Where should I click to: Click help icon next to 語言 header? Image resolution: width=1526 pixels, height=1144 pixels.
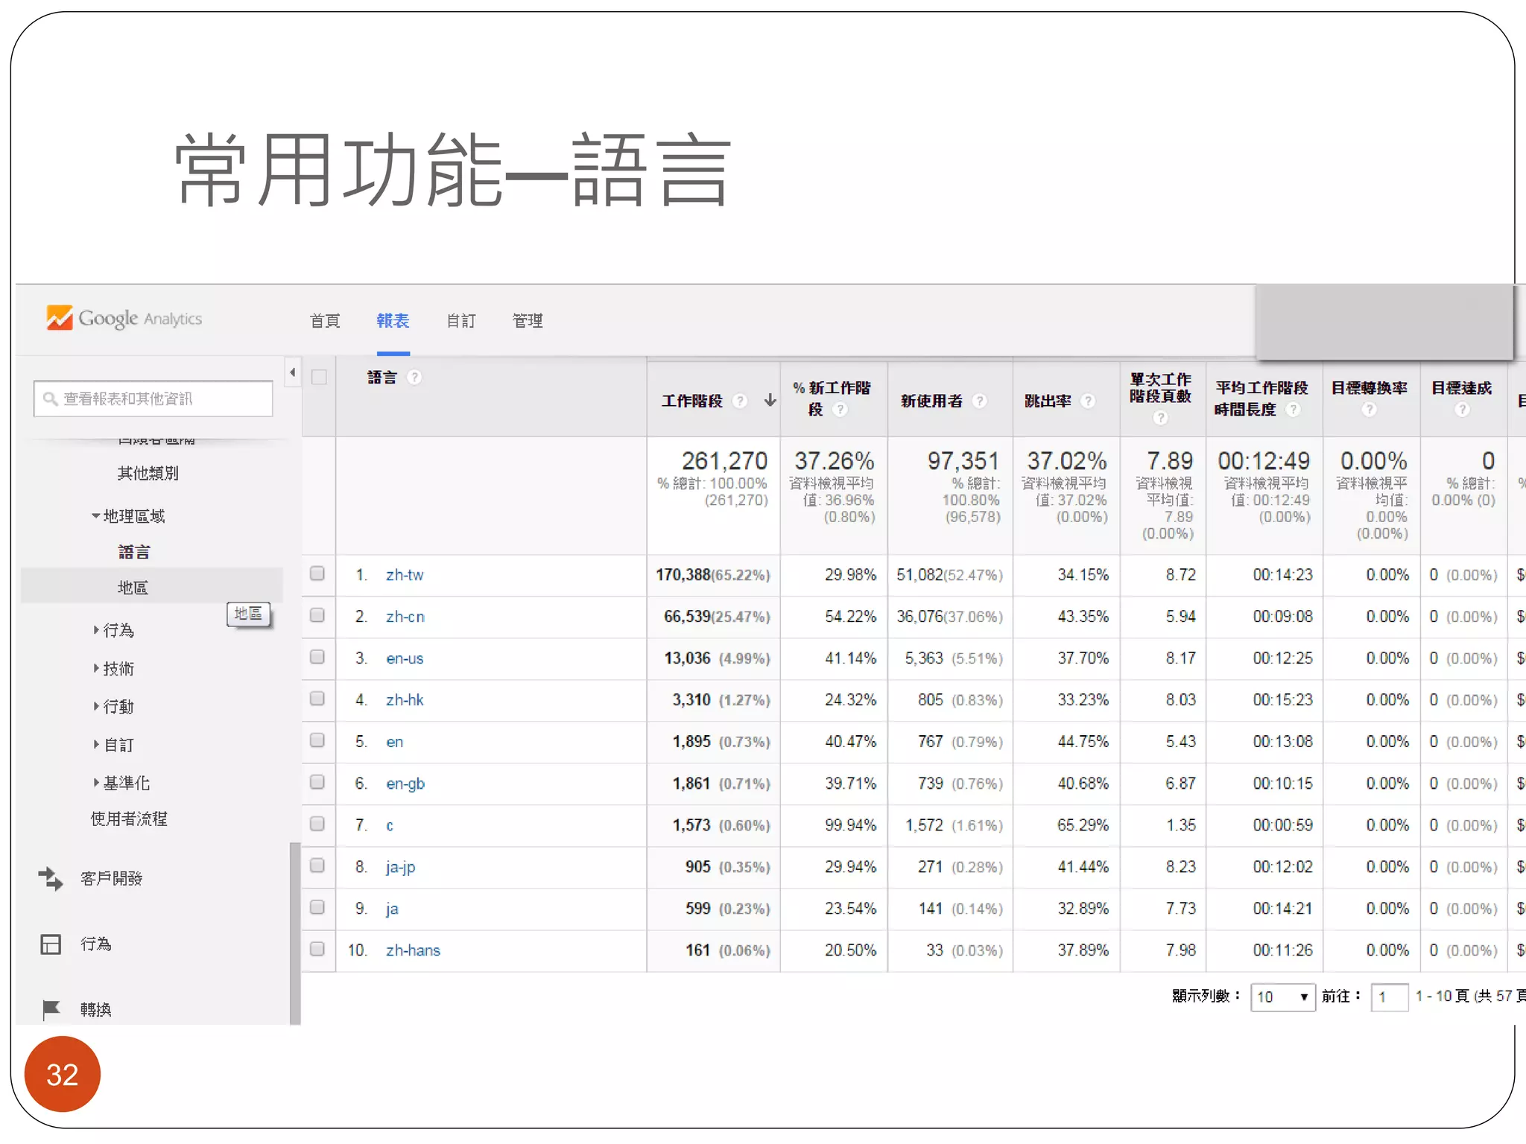(414, 378)
